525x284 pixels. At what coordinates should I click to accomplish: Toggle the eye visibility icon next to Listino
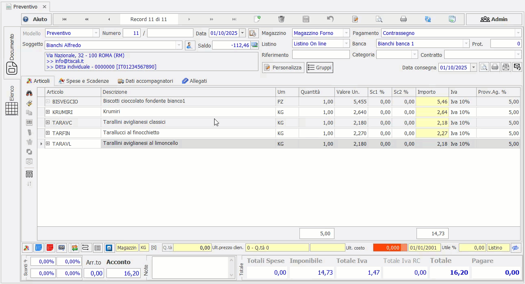tap(516, 247)
